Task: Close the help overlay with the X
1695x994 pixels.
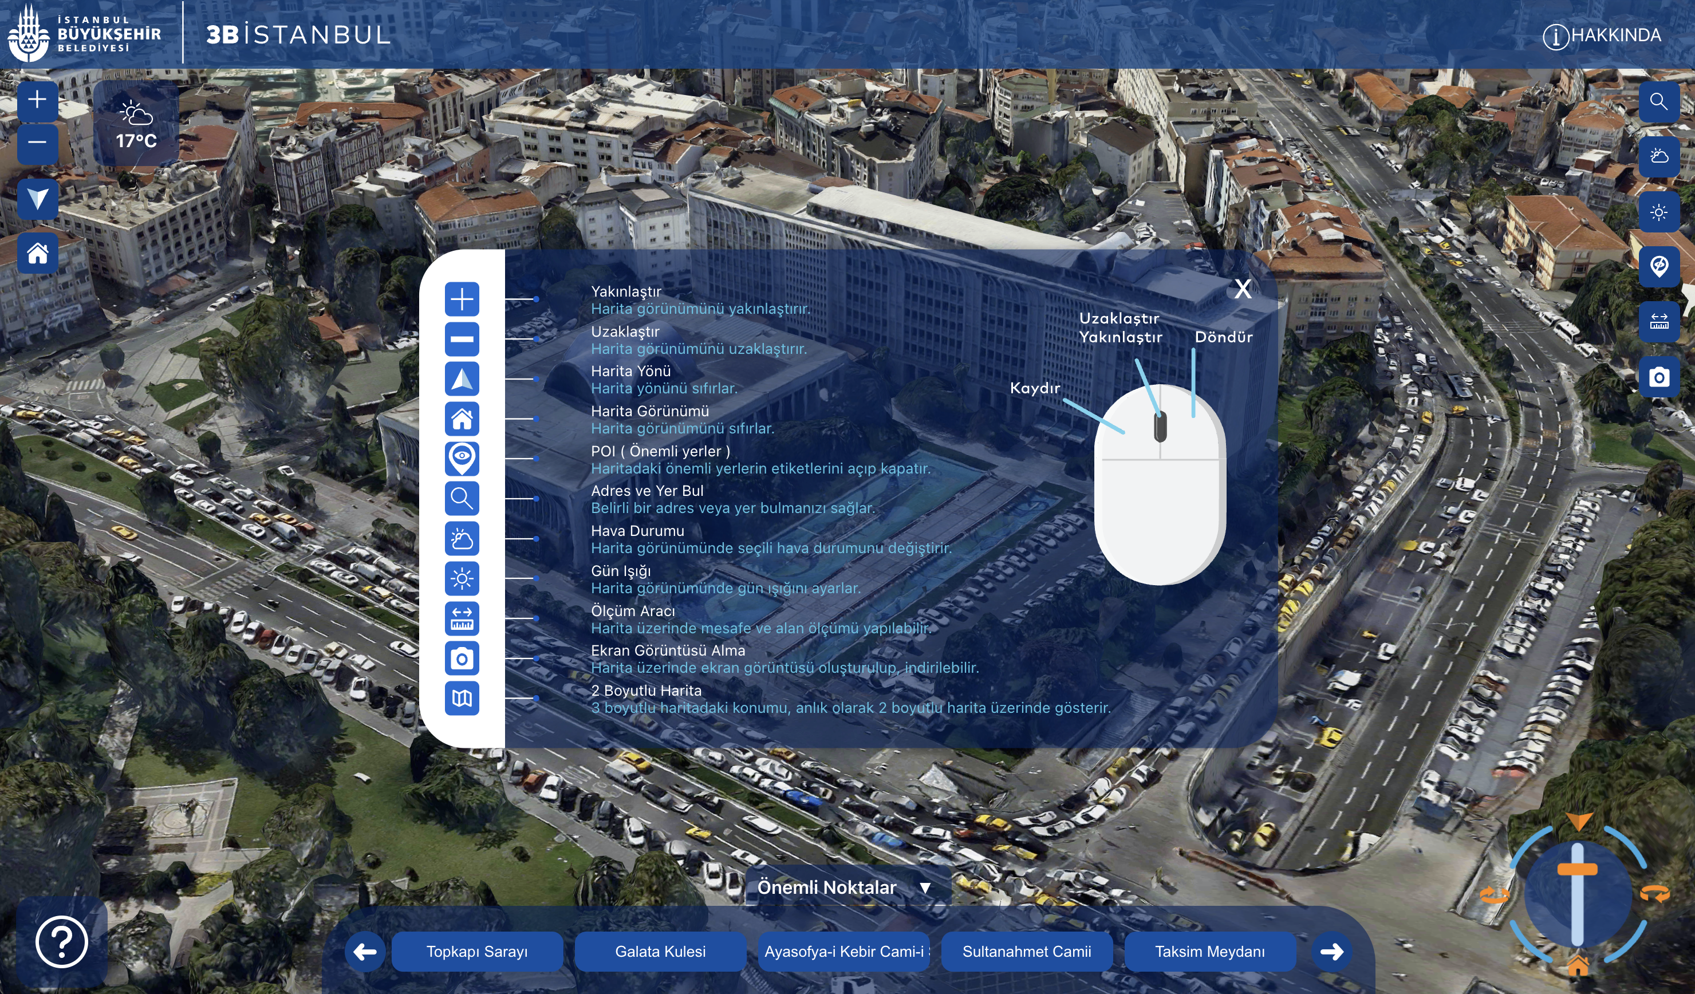Action: coord(1243,289)
